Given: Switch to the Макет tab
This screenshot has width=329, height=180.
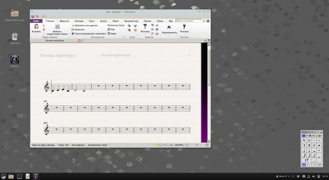Looking at the screenshot, I should point(116,21).
